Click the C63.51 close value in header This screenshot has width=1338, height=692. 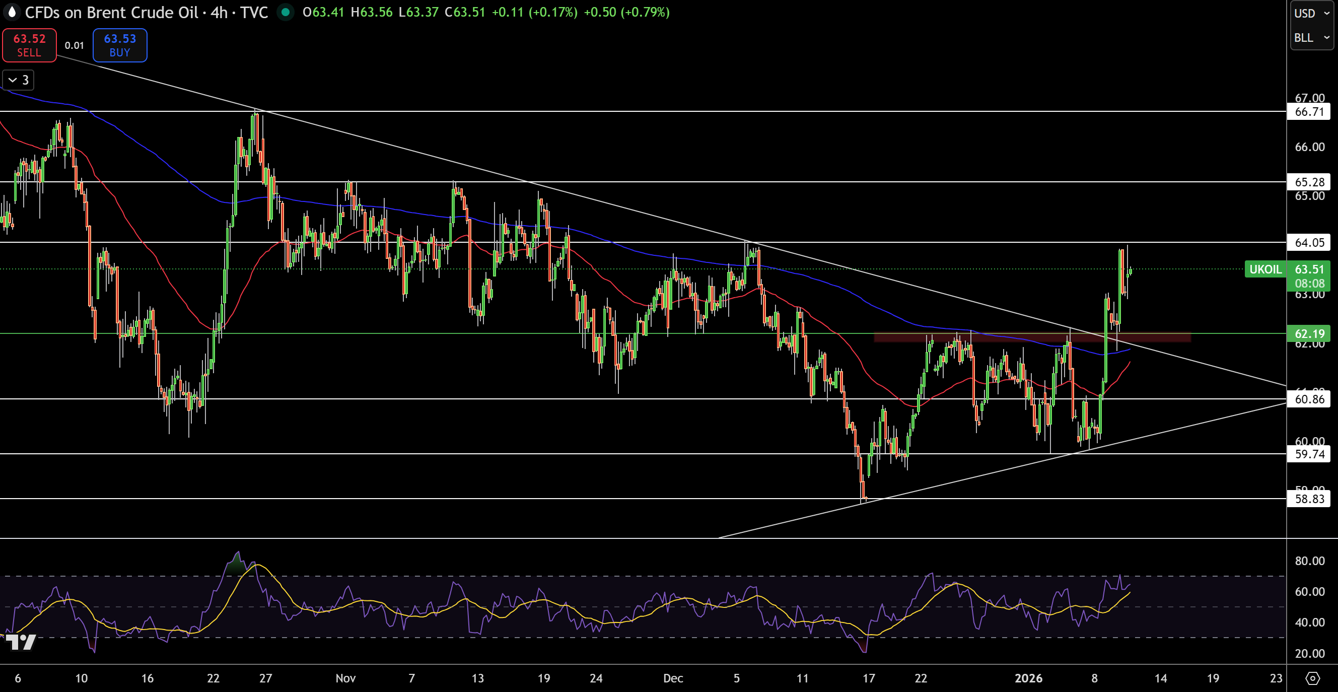click(465, 12)
